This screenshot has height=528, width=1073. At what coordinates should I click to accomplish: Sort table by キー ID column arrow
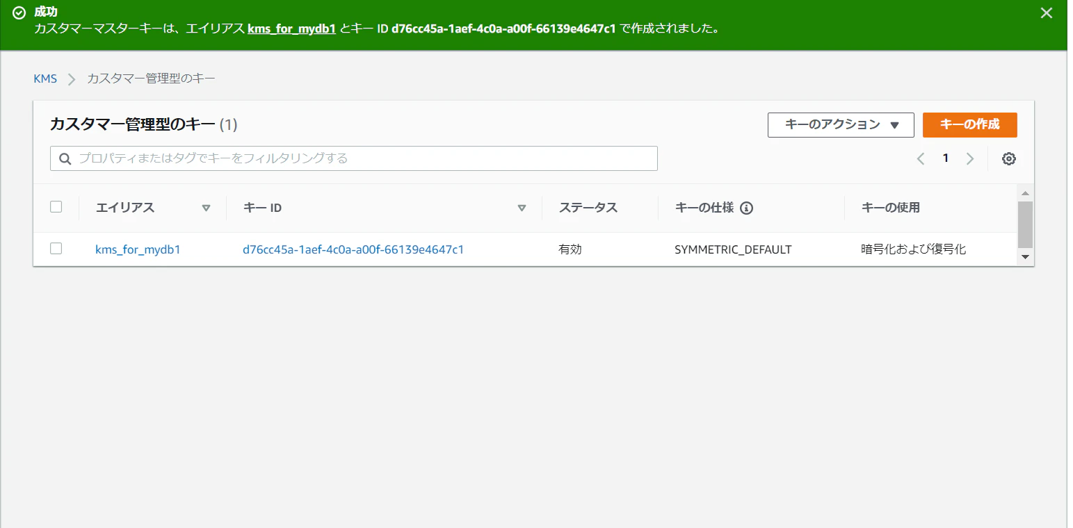[x=522, y=208]
